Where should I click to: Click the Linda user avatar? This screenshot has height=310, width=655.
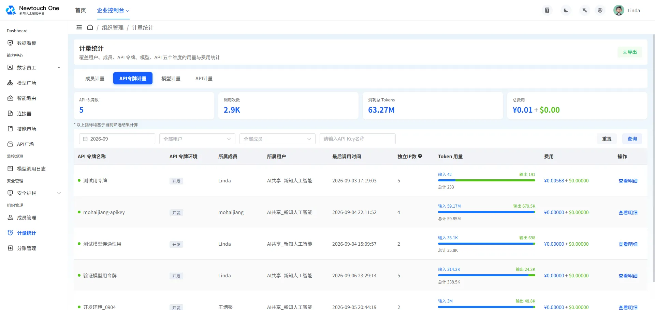coord(619,10)
